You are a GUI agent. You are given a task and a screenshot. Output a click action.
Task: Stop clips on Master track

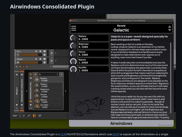click(x=52, y=61)
